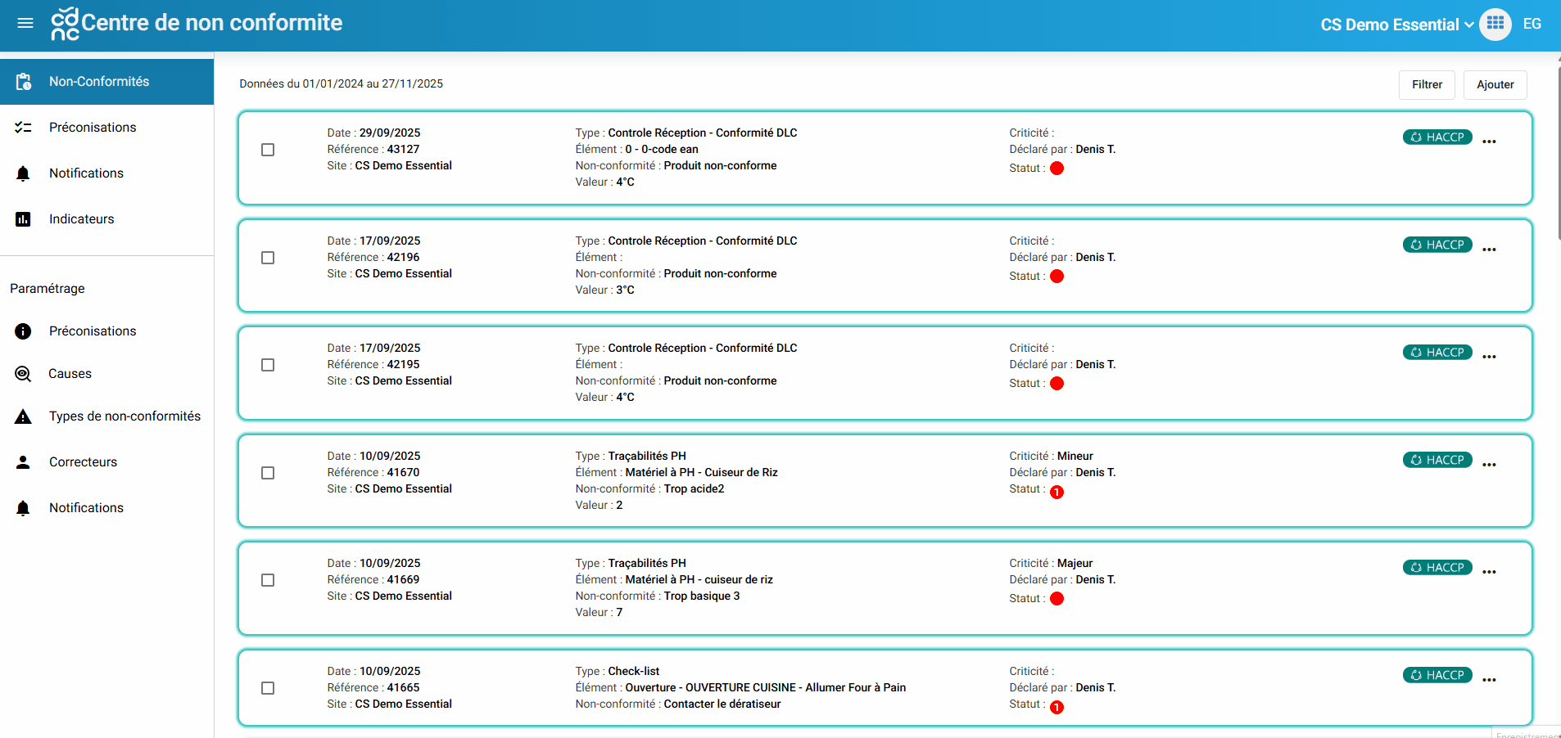Click the Indicateurs chart icon in sidebar

(x=23, y=219)
